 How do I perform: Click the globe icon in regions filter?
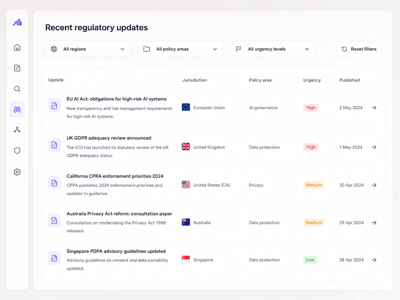pos(54,49)
